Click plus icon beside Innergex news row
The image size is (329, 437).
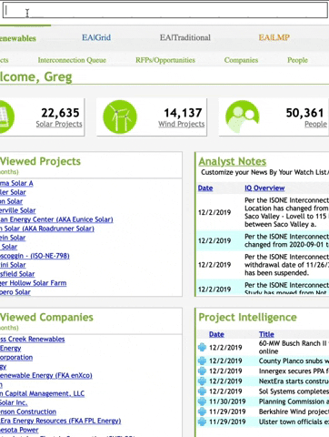point(202,371)
